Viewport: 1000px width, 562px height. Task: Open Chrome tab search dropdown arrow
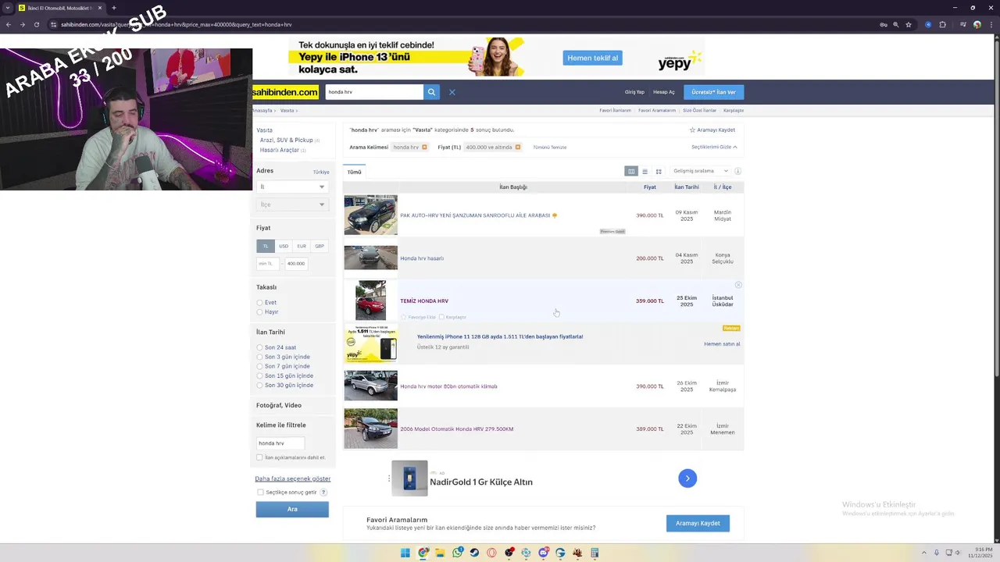click(x=8, y=8)
